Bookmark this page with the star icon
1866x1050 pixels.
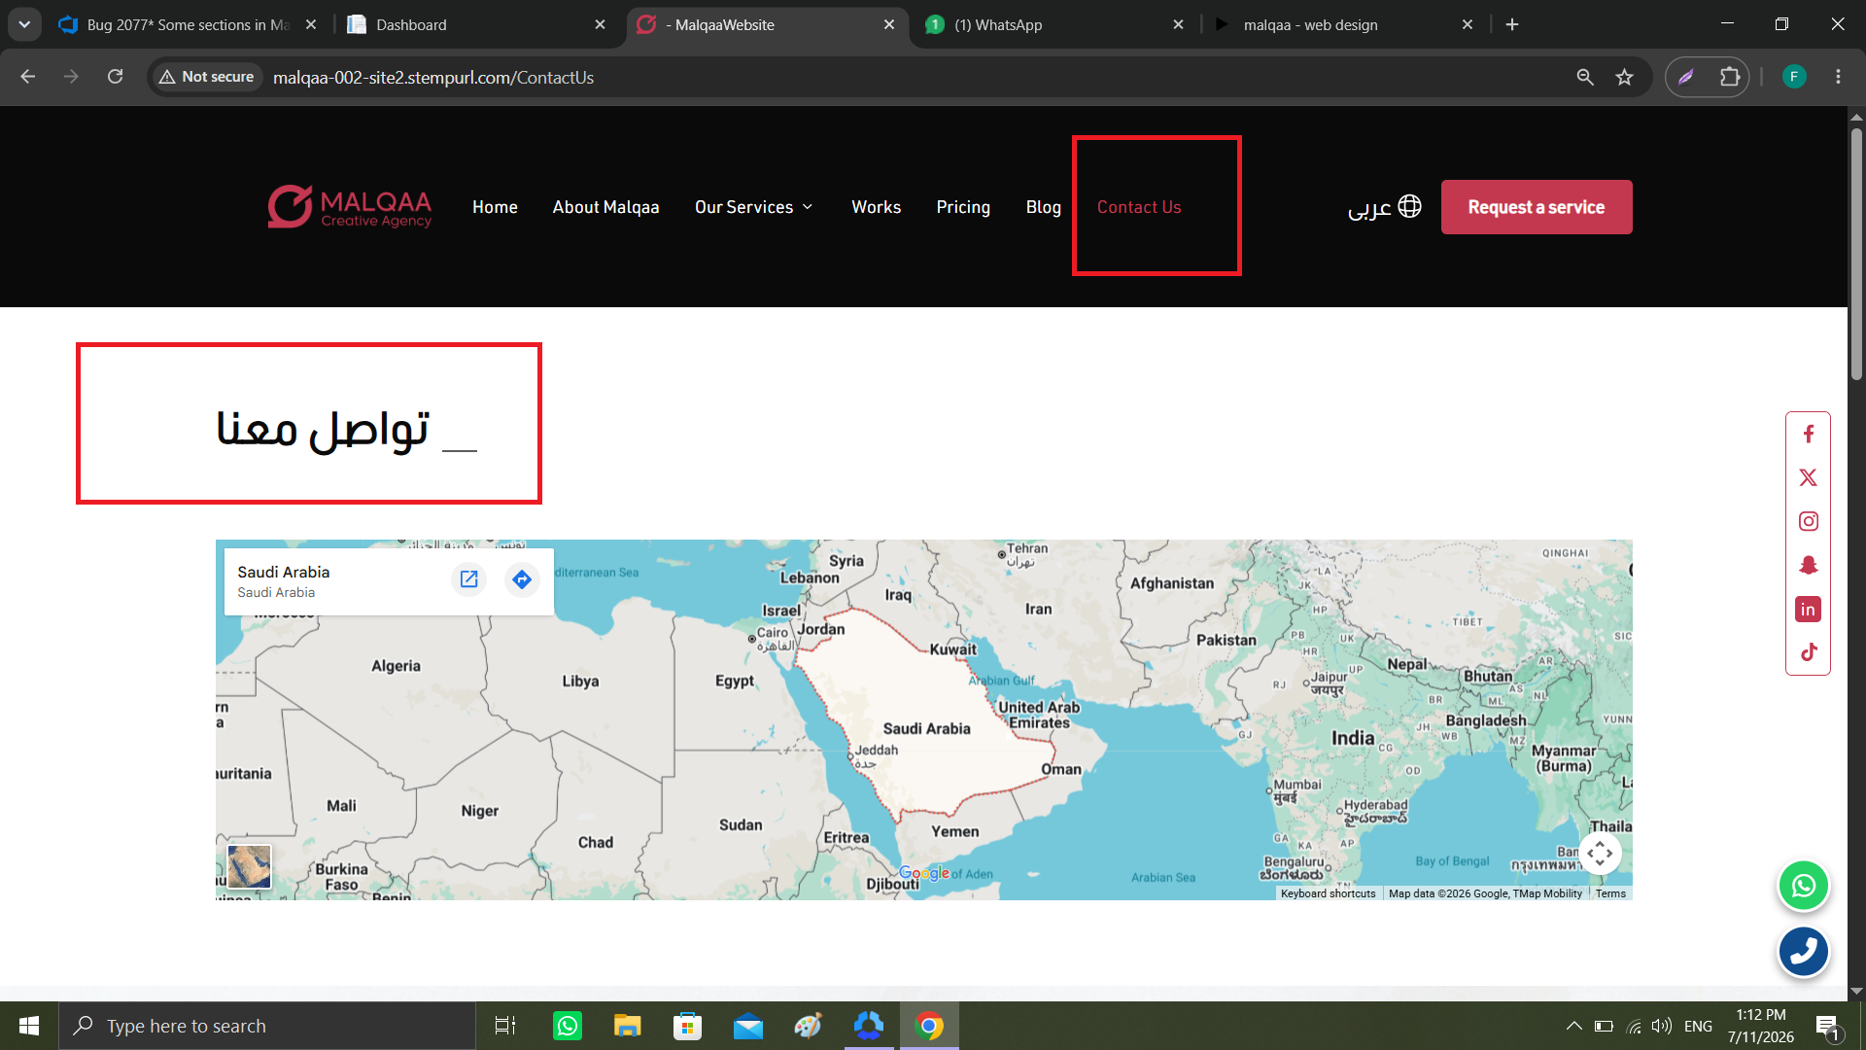click(x=1624, y=77)
